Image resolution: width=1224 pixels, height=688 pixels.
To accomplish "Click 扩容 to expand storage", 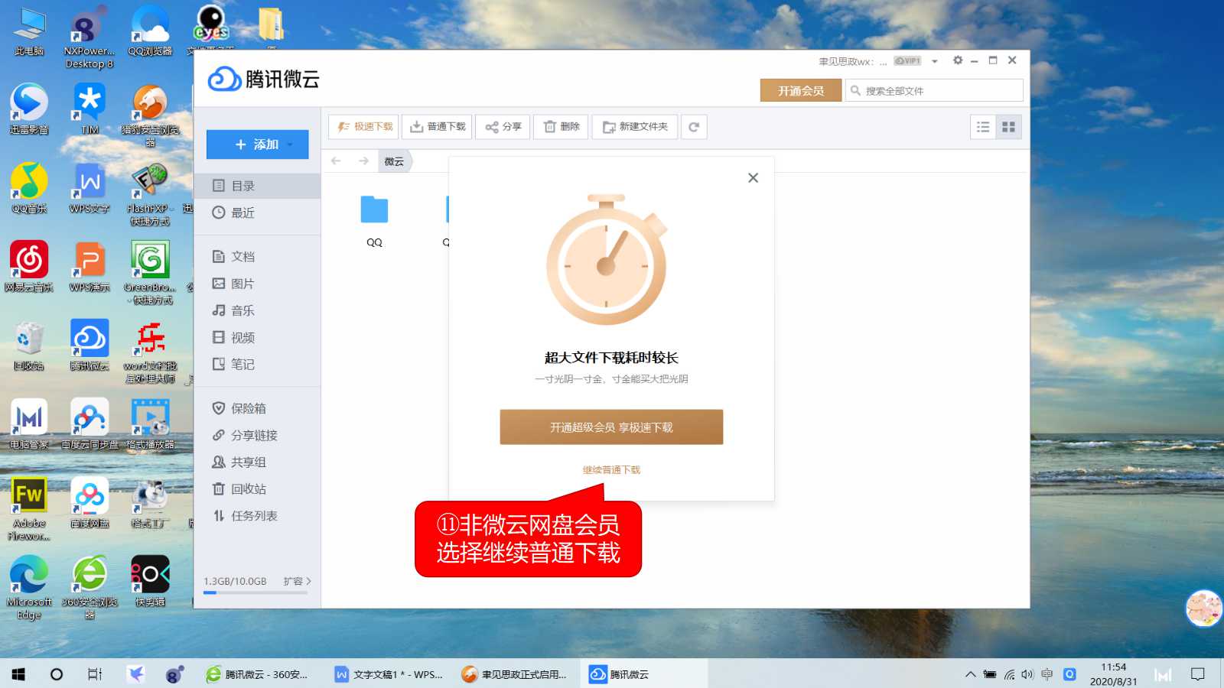I will 297,581.
